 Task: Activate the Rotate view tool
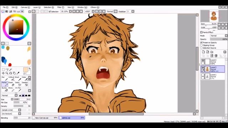click(11, 73)
